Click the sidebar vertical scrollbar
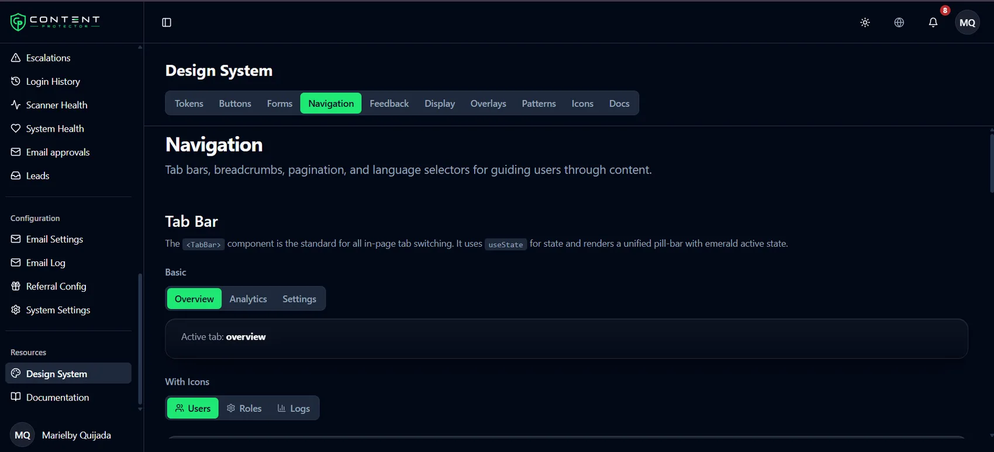The height and width of the screenshot is (452, 994). coord(140,339)
